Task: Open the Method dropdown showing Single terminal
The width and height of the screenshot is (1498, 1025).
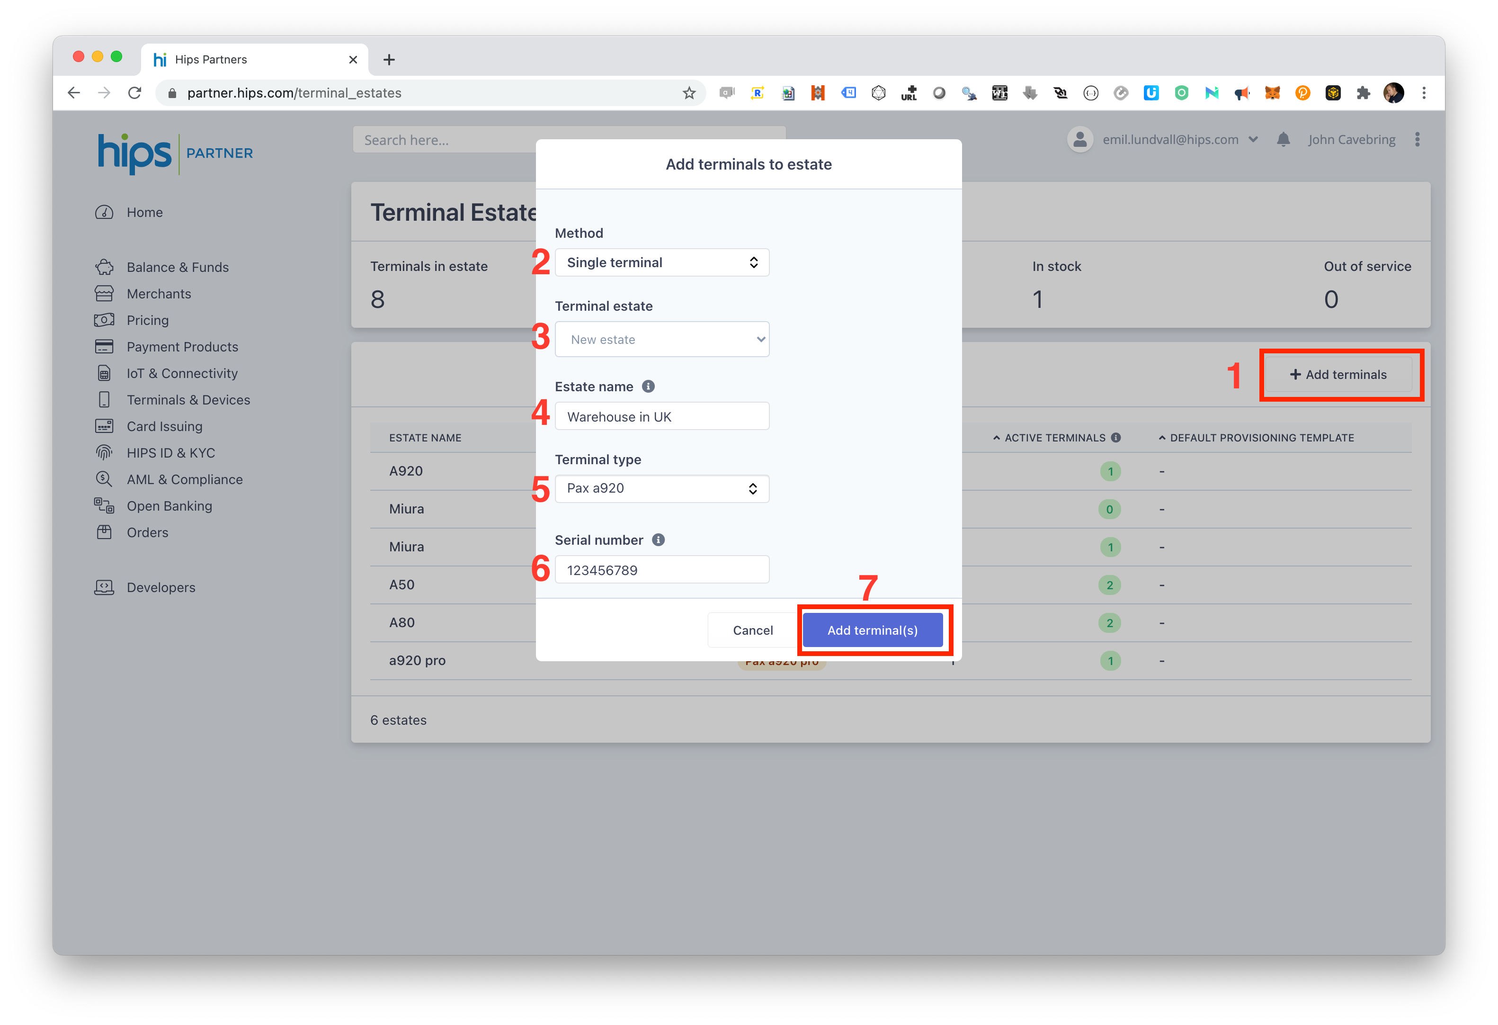Action: click(x=662, y=262)
